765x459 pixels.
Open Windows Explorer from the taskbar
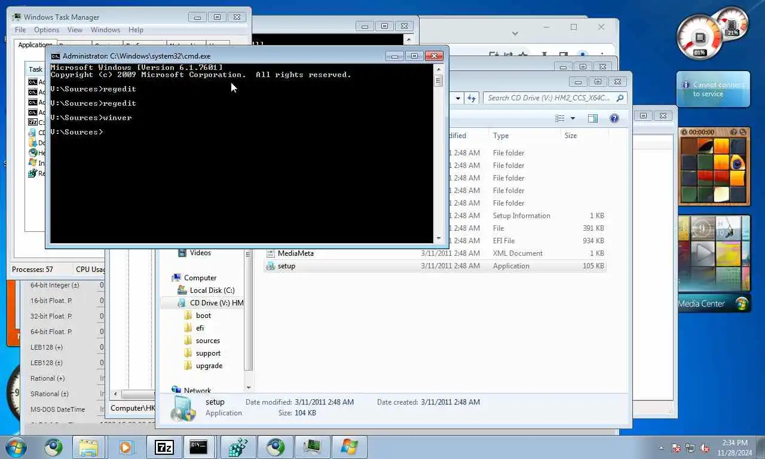88,447
